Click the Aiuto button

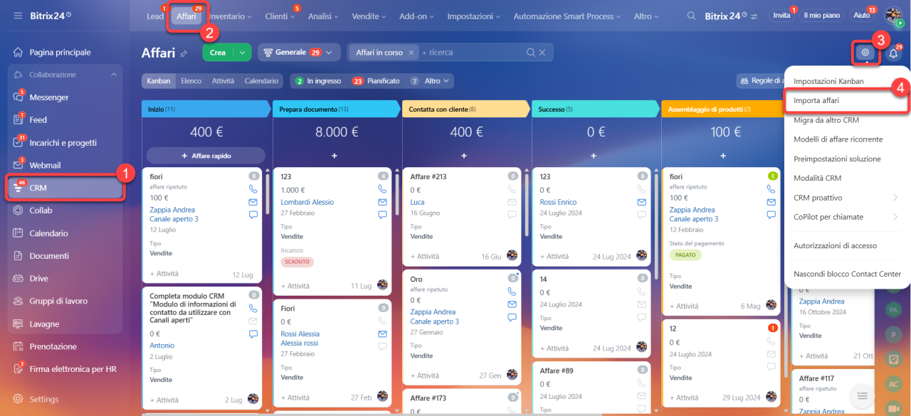pyautogui.click(x=861, y=16)
